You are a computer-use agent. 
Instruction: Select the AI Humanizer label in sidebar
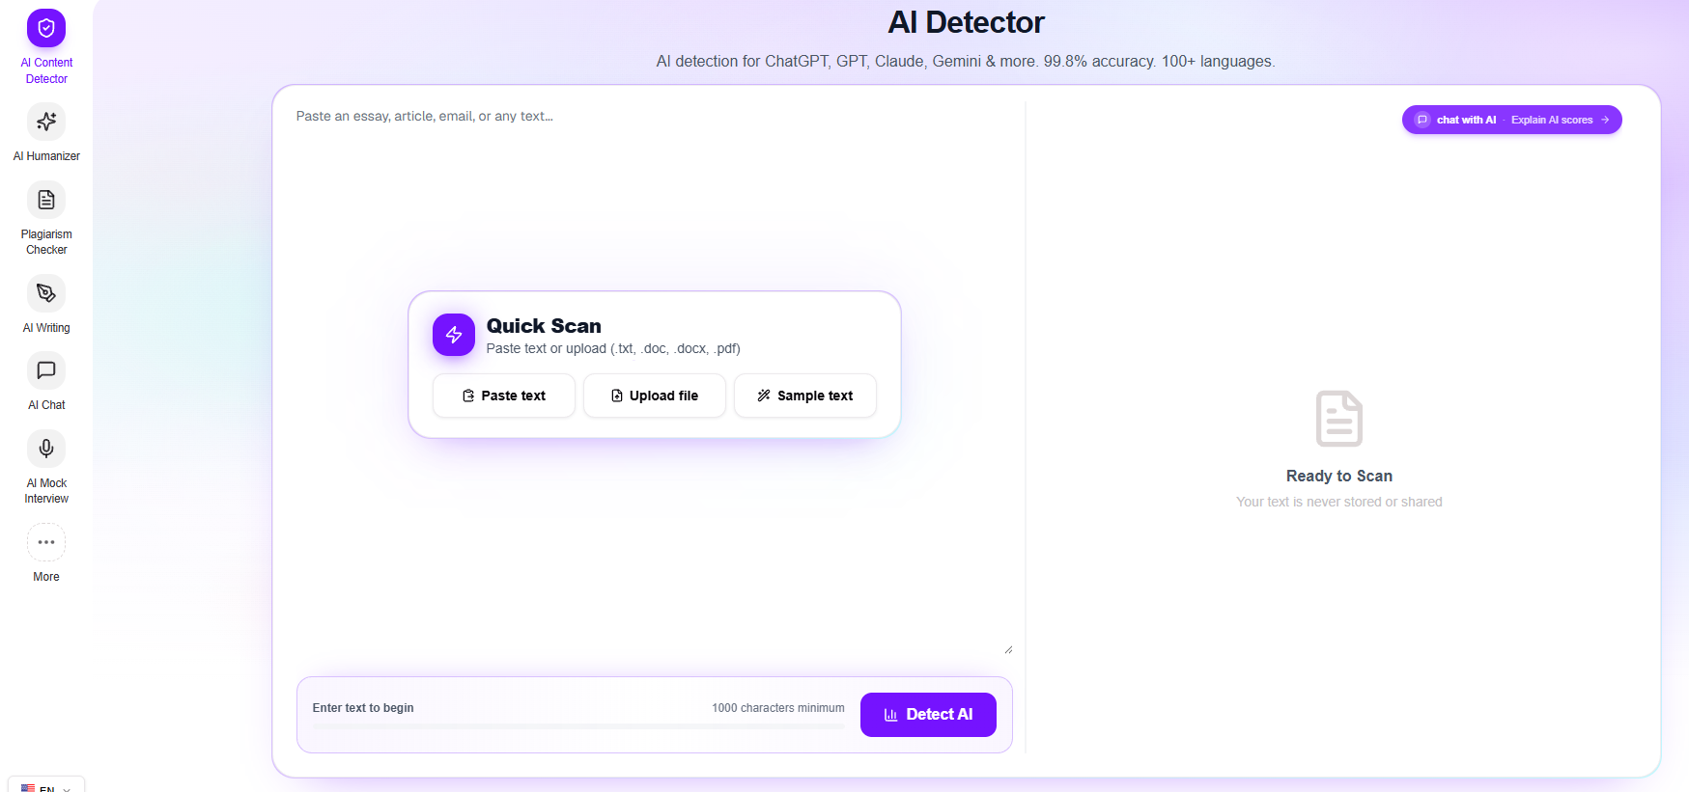(46, 156)
